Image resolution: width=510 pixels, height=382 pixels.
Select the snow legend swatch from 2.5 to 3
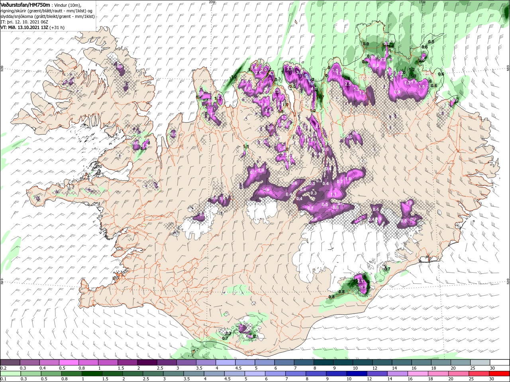[167, 362]
